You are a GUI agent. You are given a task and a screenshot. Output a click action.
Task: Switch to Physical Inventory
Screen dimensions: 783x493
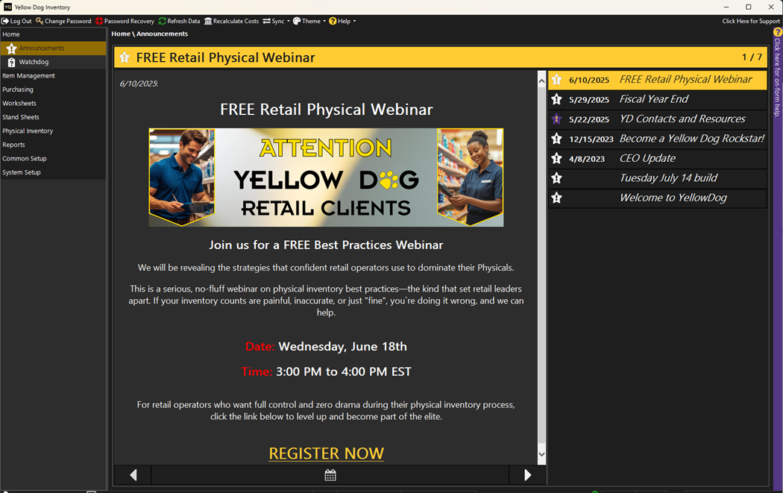[28, 131]
